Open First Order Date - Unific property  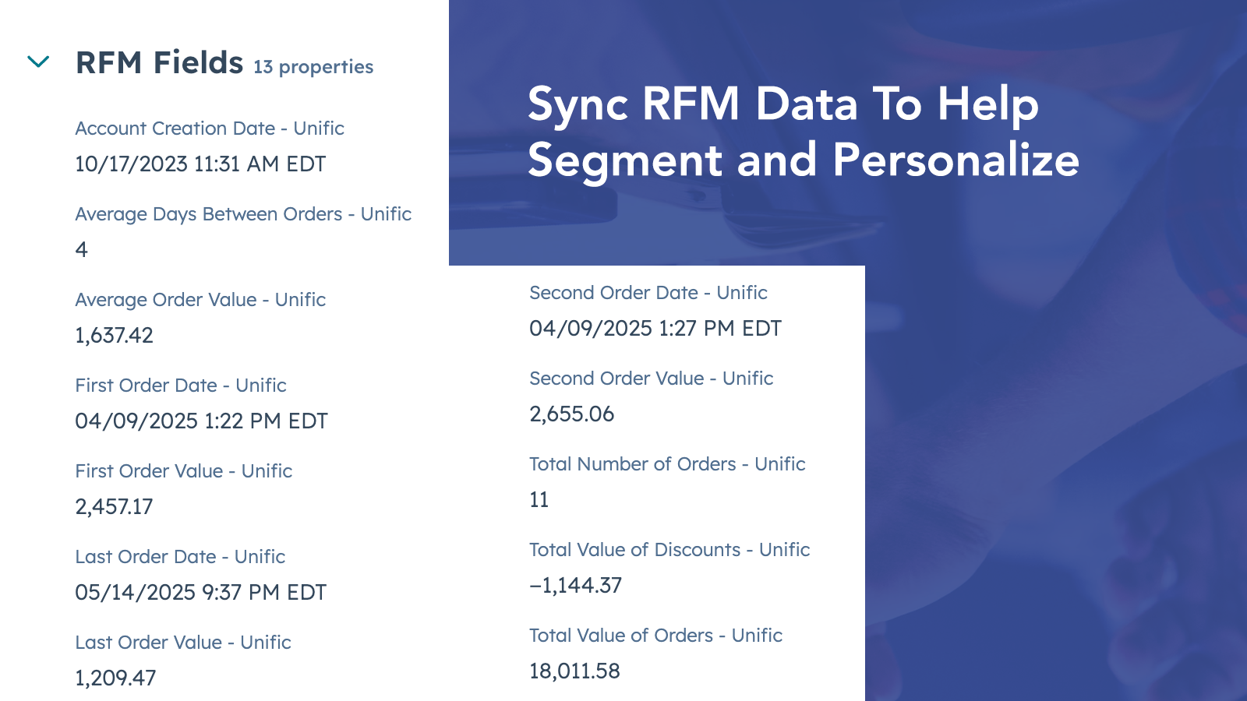181,386
